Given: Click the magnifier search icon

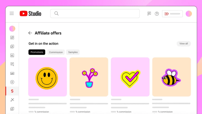Looking at the screenshot, I should tap(56, 13).
